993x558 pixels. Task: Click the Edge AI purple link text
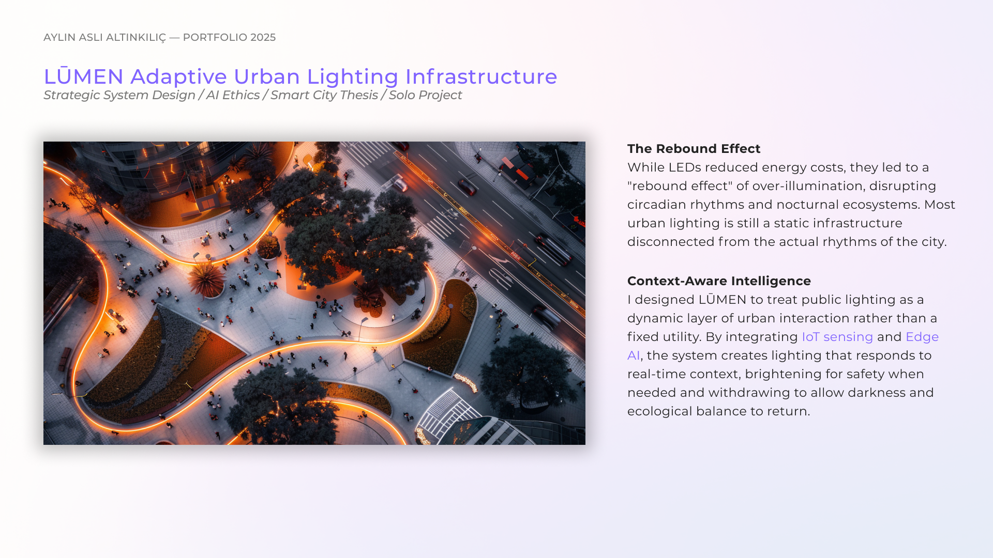[x=922, y=337]
